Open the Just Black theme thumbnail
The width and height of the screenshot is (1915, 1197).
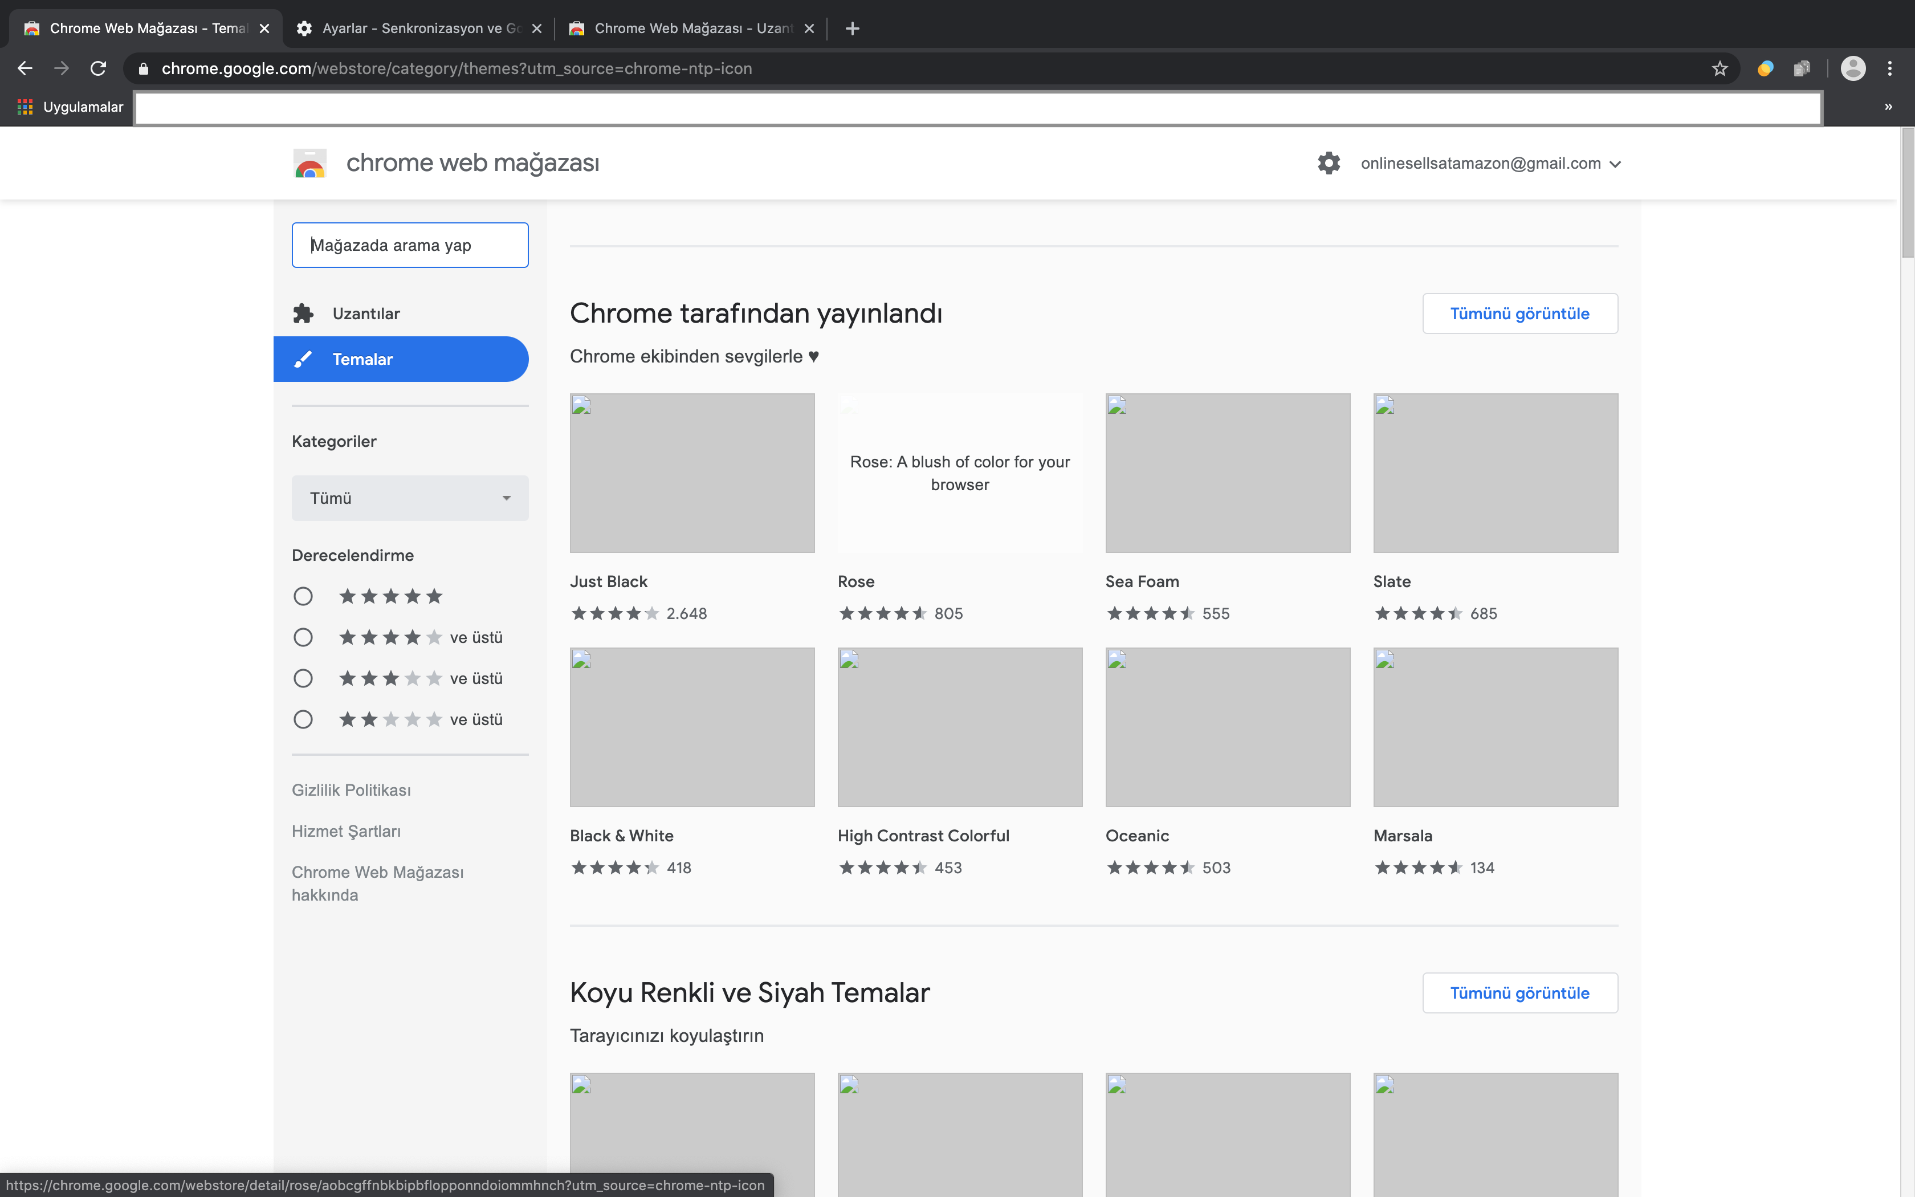coord(691,473)
